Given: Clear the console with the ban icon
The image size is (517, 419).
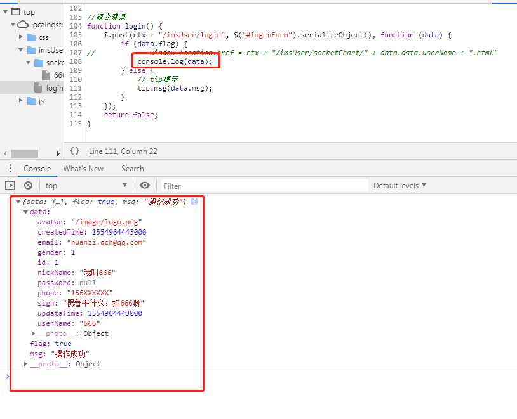Looking at the screenshot, I should [29, 185].
